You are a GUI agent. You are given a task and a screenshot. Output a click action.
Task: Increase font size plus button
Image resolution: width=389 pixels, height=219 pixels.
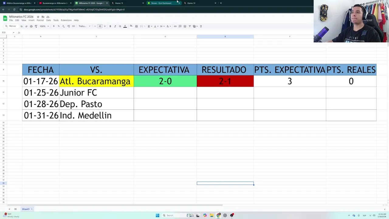(x=105, y=26)
